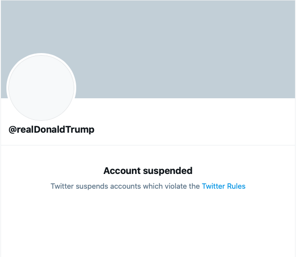Click the word "violate" in the notice
Viewport: 296px width, 257px height.
coord(175,186)
